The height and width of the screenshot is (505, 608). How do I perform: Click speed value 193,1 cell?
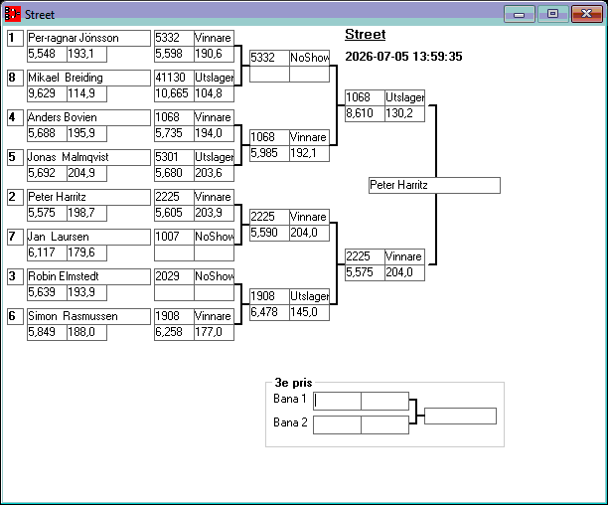point(86,54)
